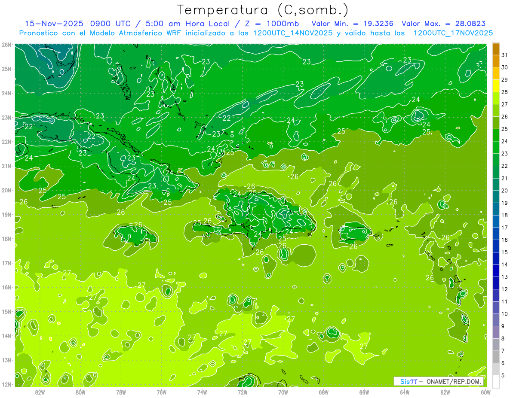
Task: Click the 'Temperatura (C,somb.)' map title
Action: 262,10
